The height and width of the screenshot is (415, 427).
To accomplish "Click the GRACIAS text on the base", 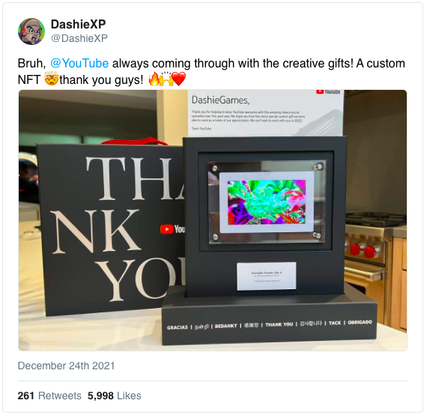I will click(178, 327).
